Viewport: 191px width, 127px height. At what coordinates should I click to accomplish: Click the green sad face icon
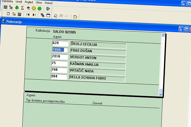pyautogui.click(x=39, y=9)
